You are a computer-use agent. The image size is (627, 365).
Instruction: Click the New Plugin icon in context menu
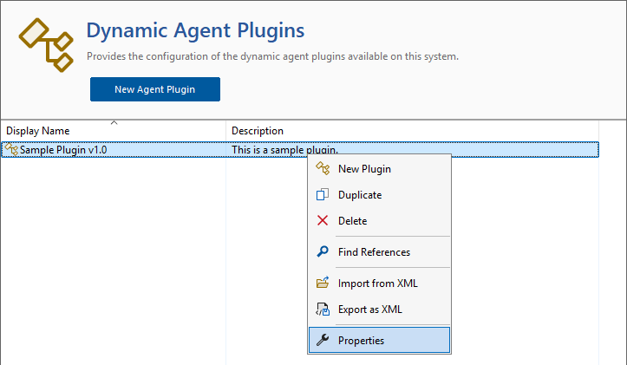click(323, 168)
